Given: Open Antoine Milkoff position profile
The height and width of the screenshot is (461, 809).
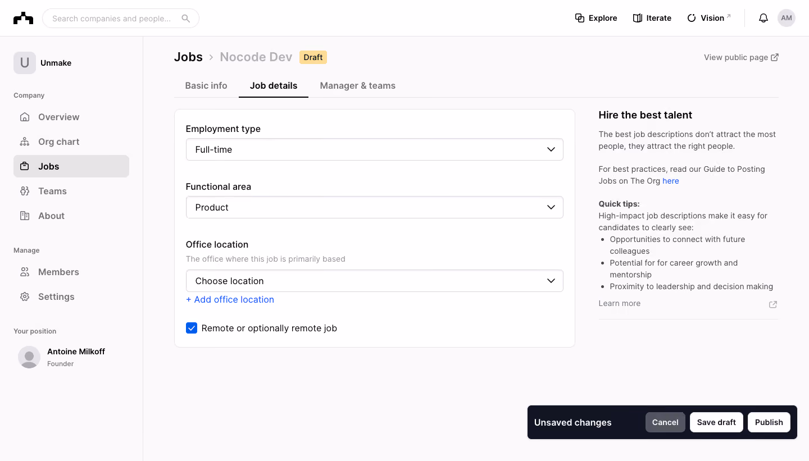Looking at the screenshot, I should point(71,357).
